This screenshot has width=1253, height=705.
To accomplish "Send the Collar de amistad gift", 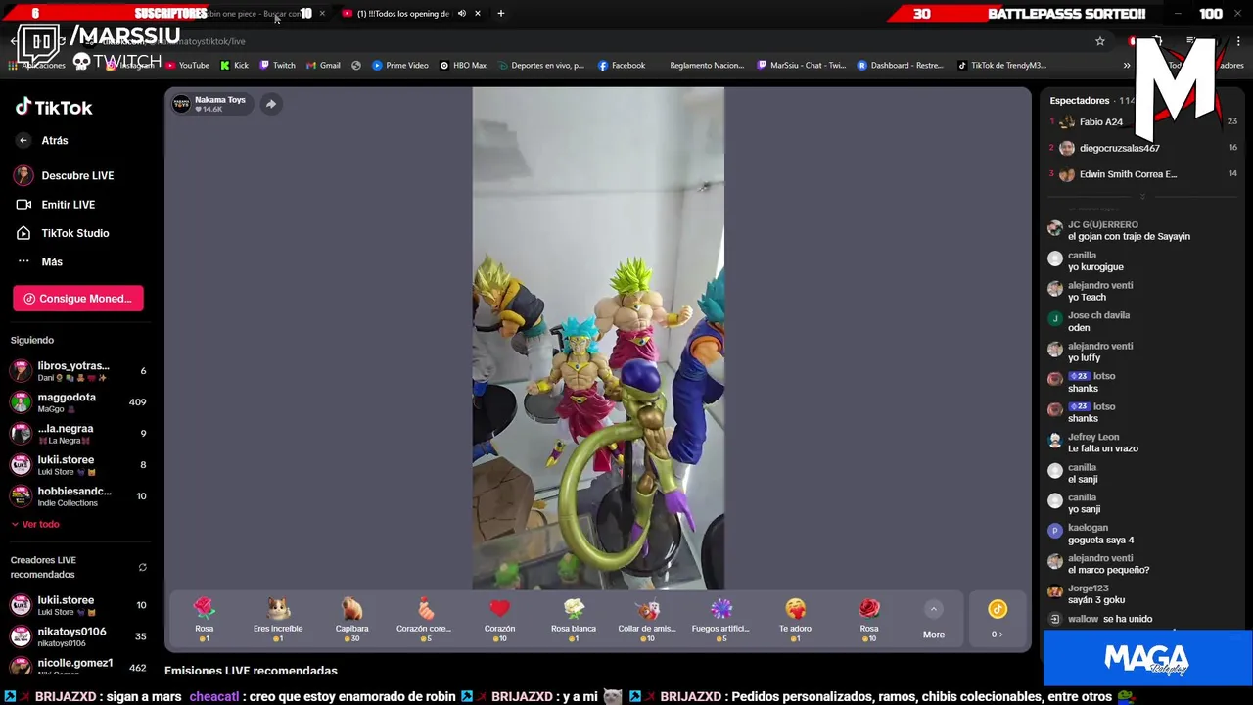I will pos(647,619).
